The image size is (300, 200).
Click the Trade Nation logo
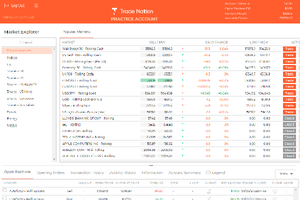tap(132, 11)
